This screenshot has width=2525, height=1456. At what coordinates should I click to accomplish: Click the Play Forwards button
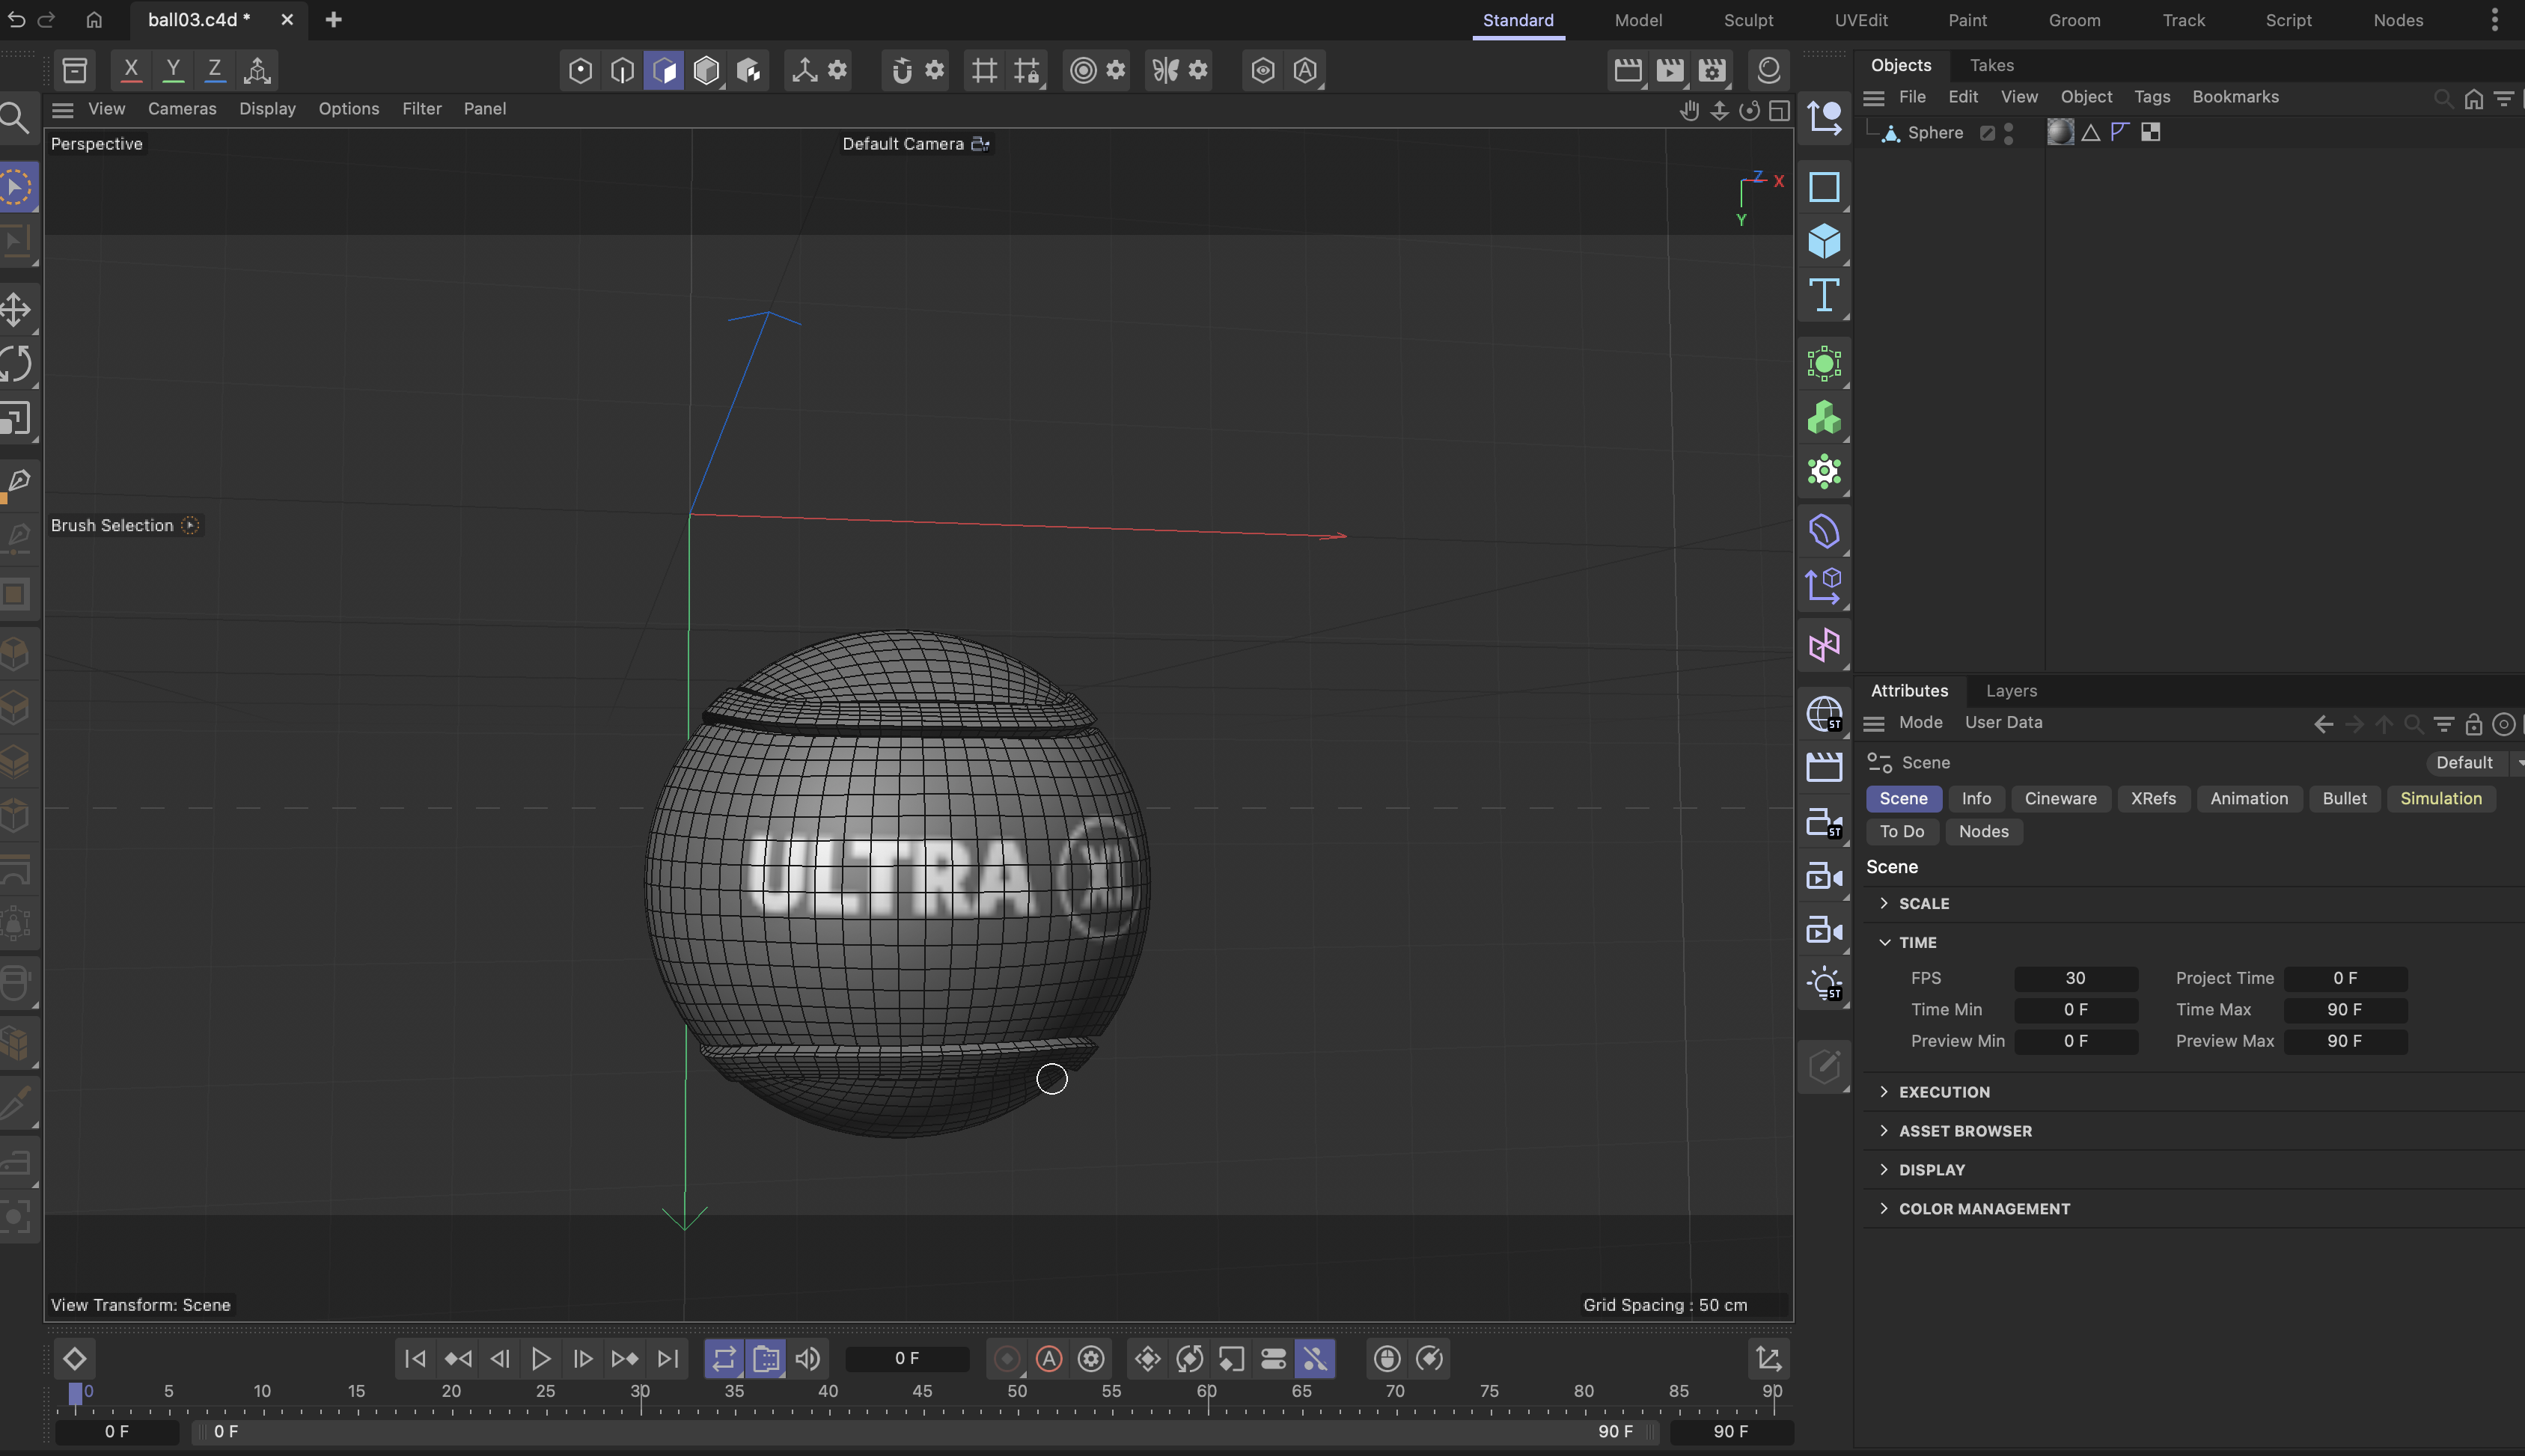541,1358
